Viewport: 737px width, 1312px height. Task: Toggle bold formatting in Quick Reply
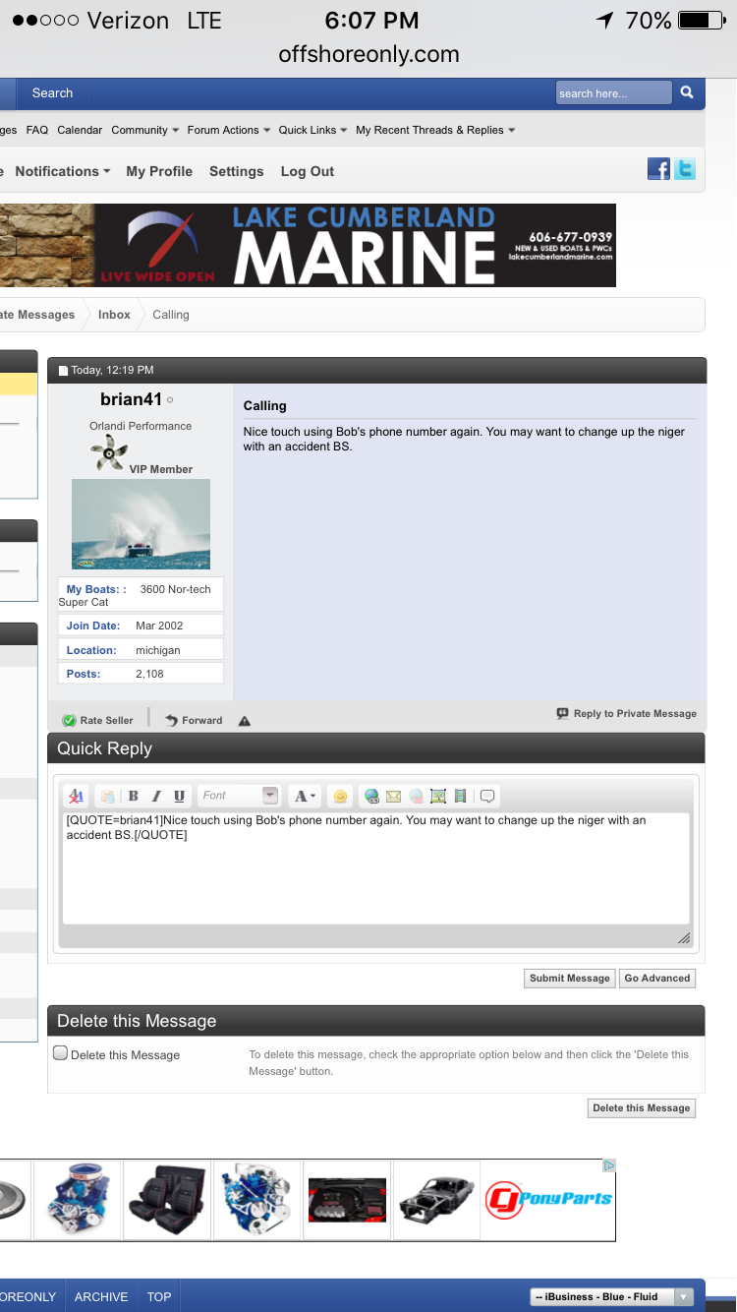click(134, 796)
